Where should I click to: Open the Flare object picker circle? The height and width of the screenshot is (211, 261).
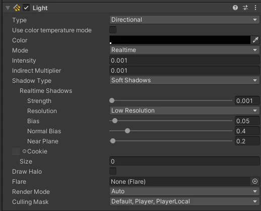click(x=255, y=181)
